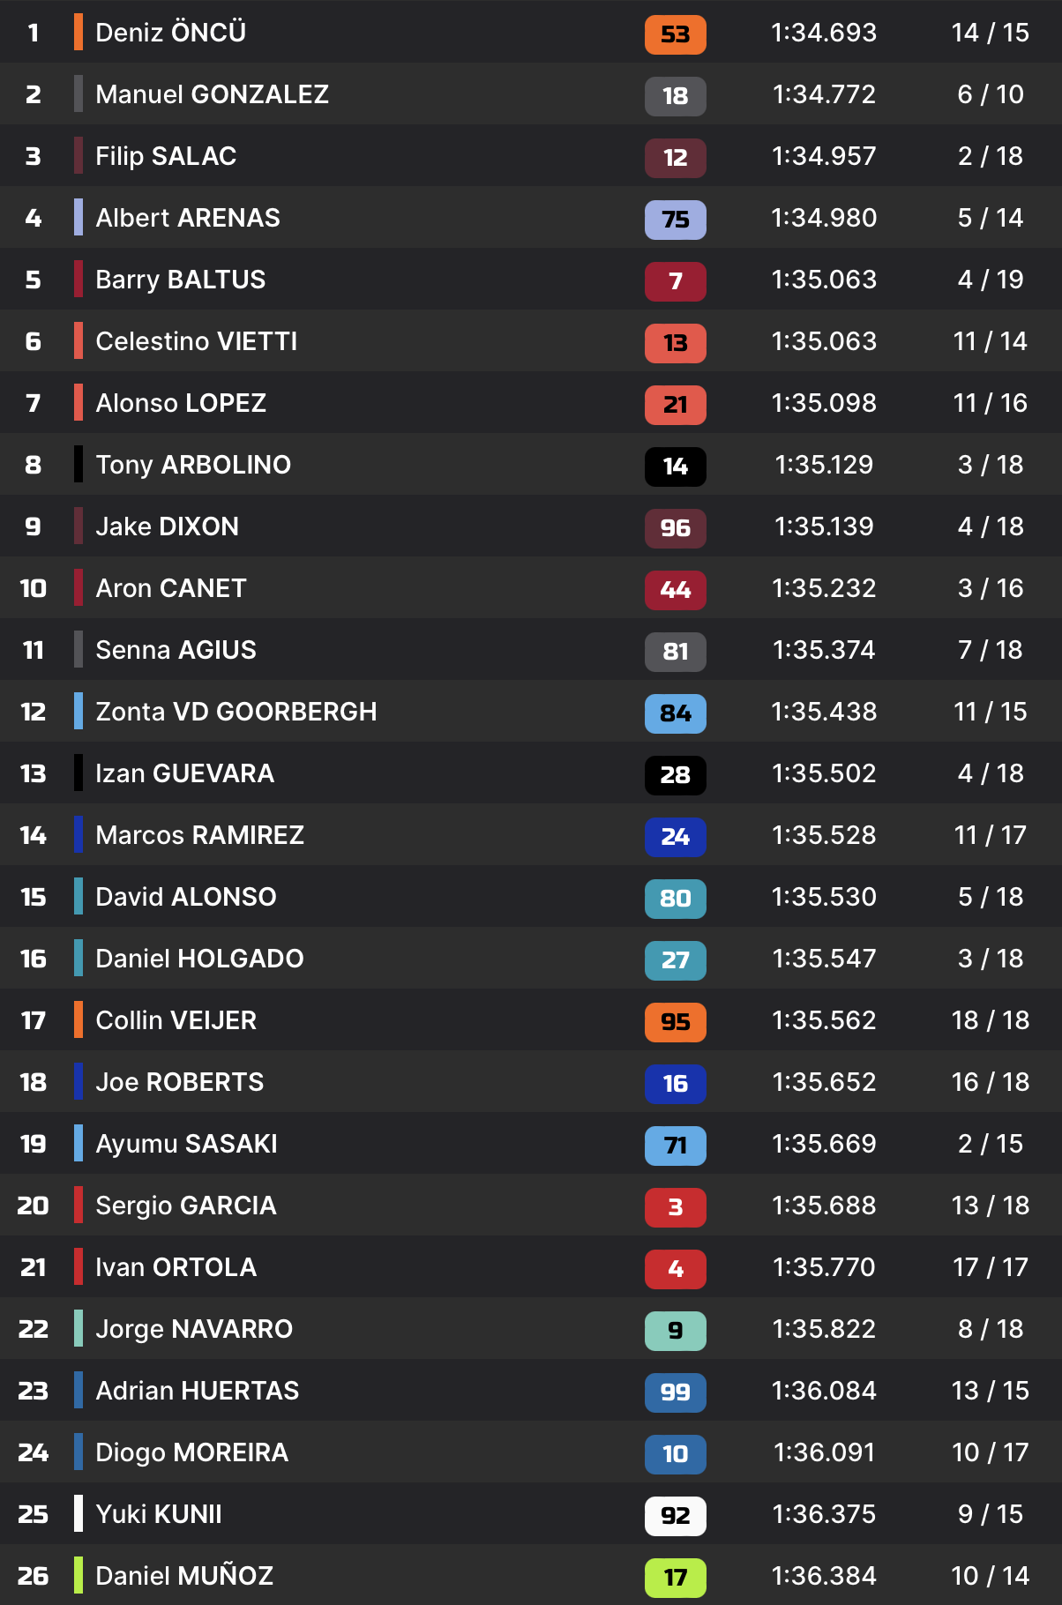This screenshot has height=1605, width=1062.
Task: Click Collin VEIJER's 18 / 18 lap count
Action: pos(990,1020)
